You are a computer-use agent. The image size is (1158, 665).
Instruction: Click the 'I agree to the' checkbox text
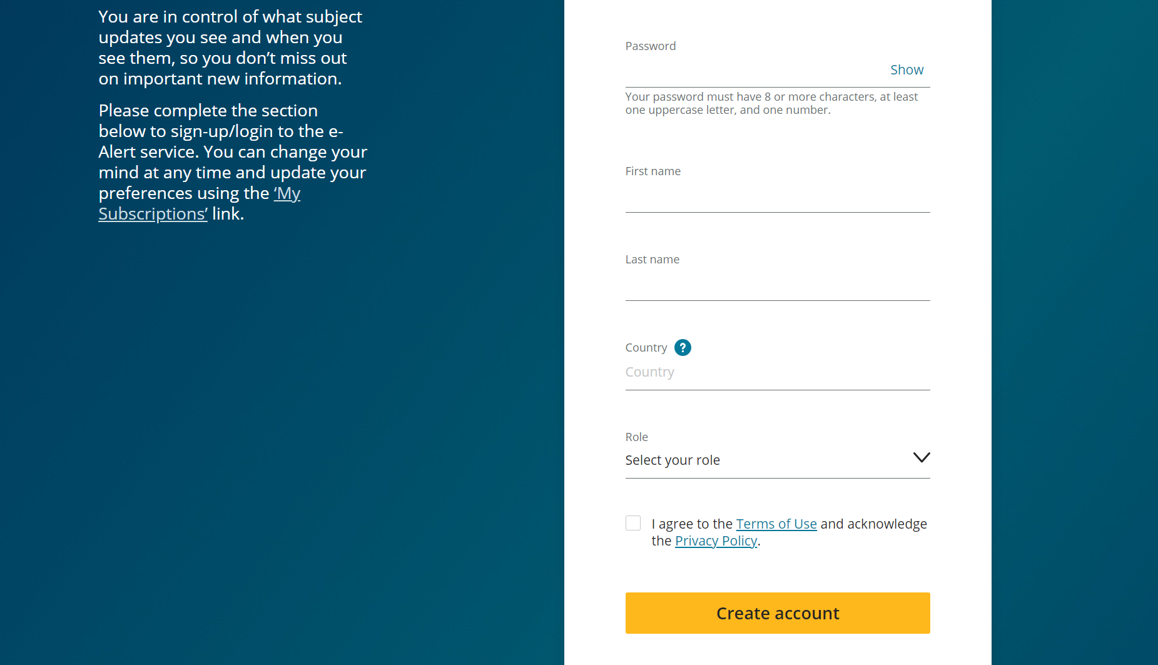pos(692,524)
